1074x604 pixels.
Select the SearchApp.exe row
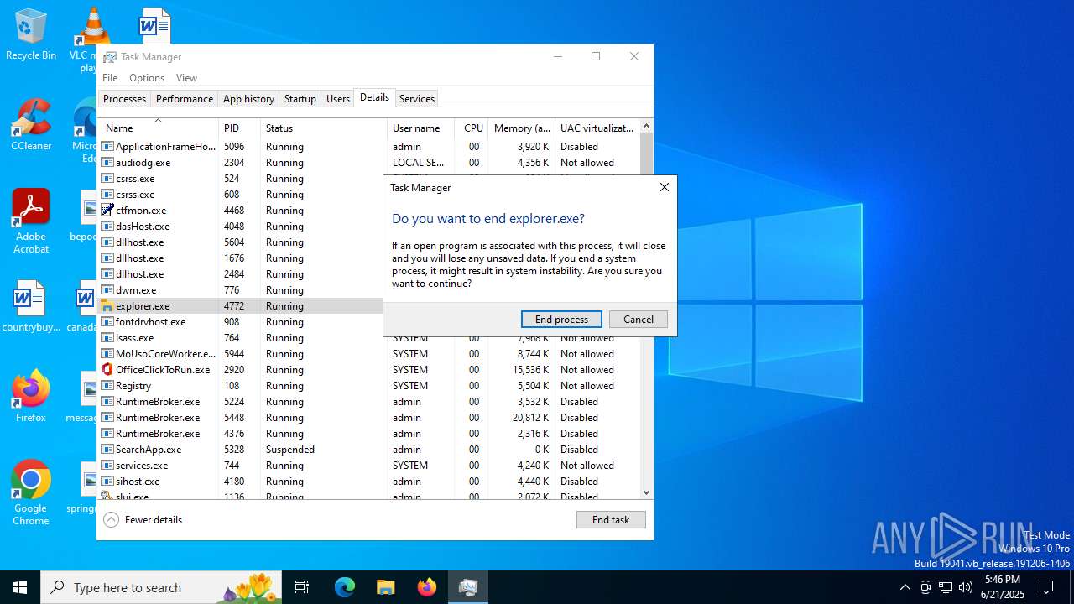pyautogui.click(x=369, y=450)
